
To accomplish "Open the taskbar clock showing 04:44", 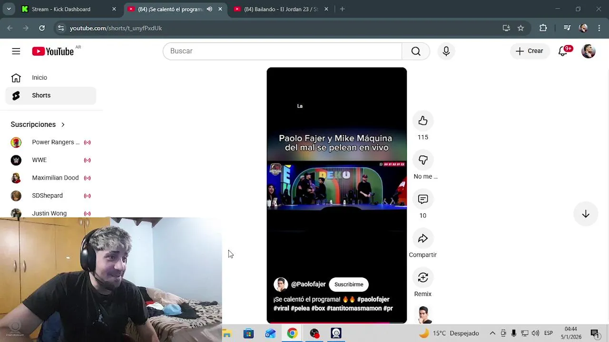I will click(x=571, y=333).
